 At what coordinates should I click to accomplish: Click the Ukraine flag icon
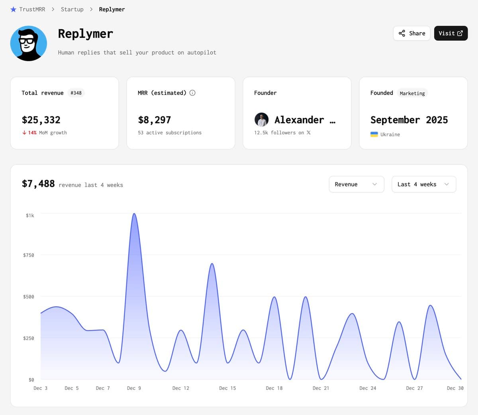374,134
